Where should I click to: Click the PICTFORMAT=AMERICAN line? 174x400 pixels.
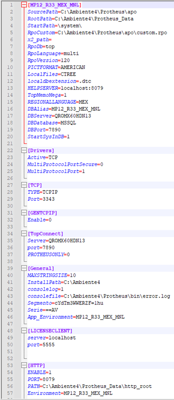coord(56,67)
